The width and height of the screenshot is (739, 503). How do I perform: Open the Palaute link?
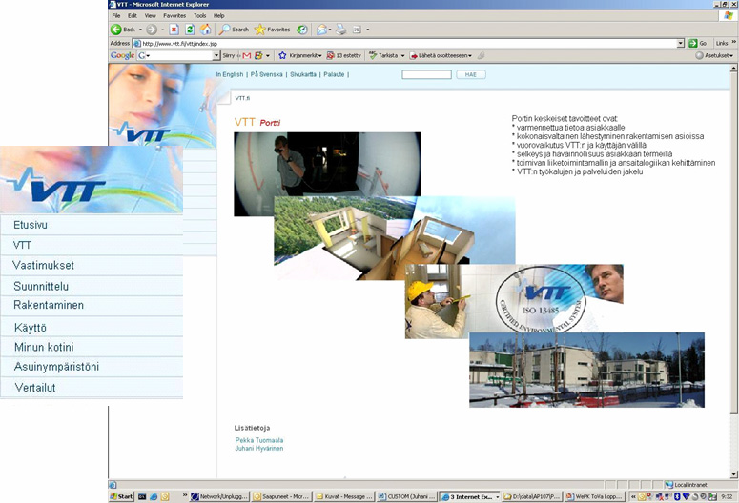click(334, 74)
